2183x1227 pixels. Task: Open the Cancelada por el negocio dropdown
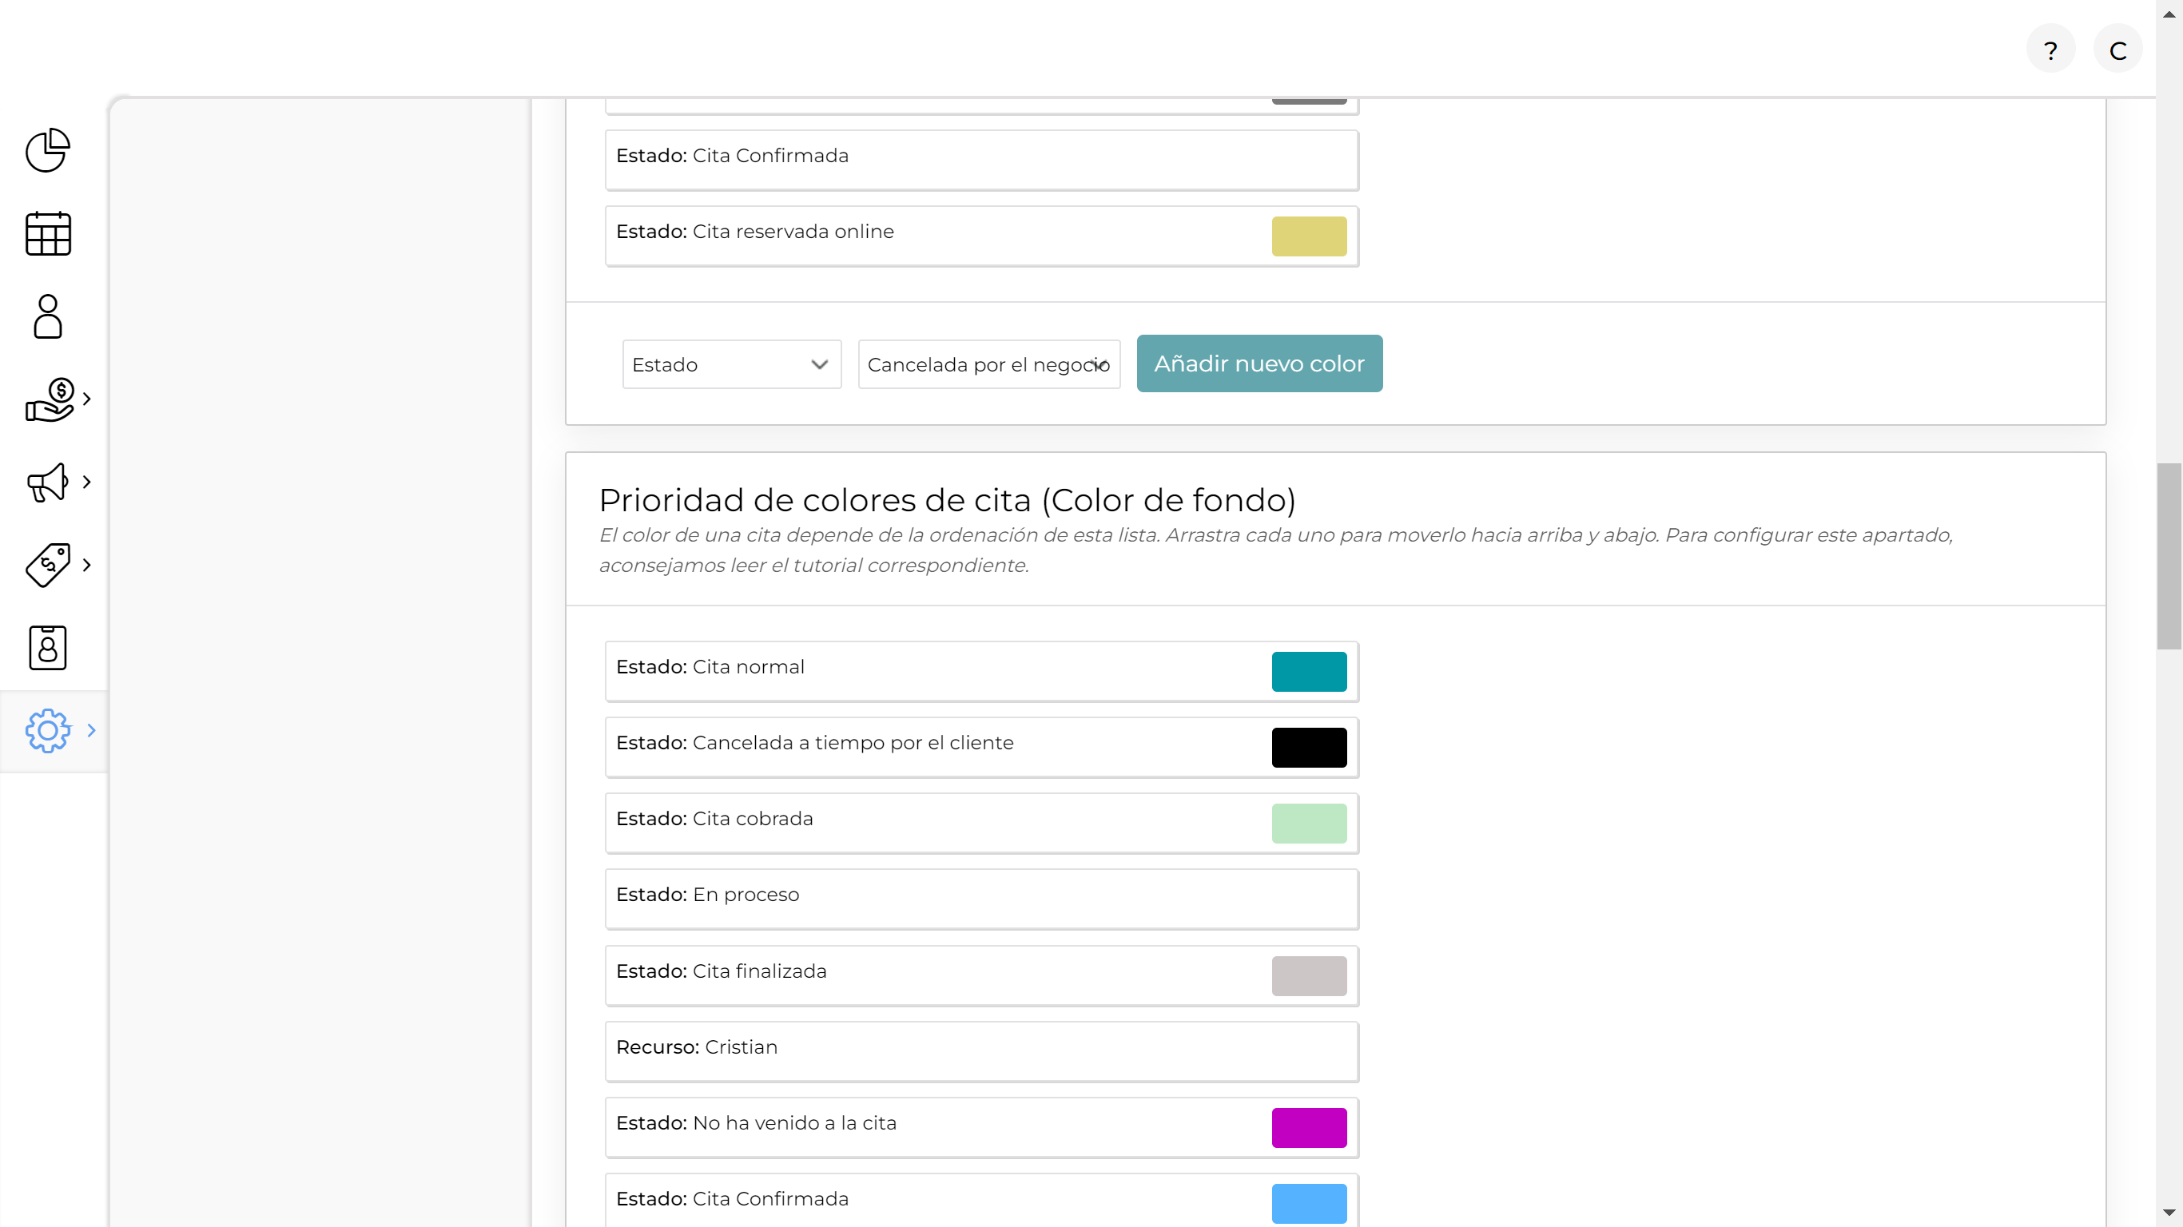click(x=989, y=364)
